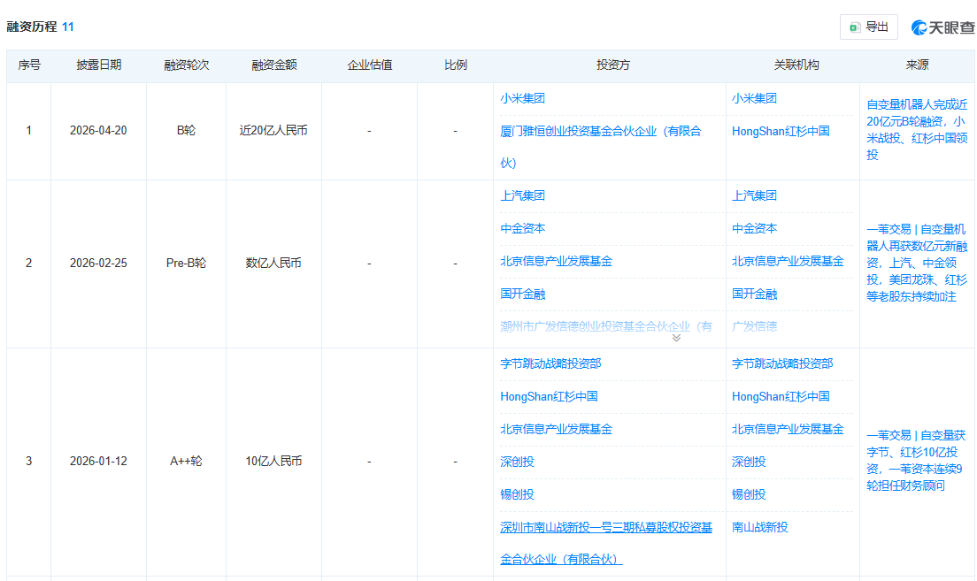Open 中金资本 in the 关联机构 column
The image size is (977, 581).
(x=754, y=229)
